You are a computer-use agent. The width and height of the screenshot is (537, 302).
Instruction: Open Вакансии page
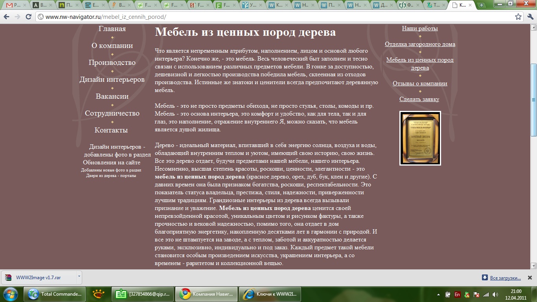point(112,96)
